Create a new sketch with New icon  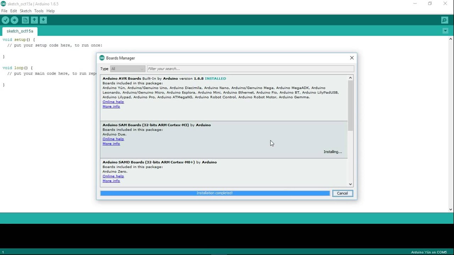(x=26, y=20)
